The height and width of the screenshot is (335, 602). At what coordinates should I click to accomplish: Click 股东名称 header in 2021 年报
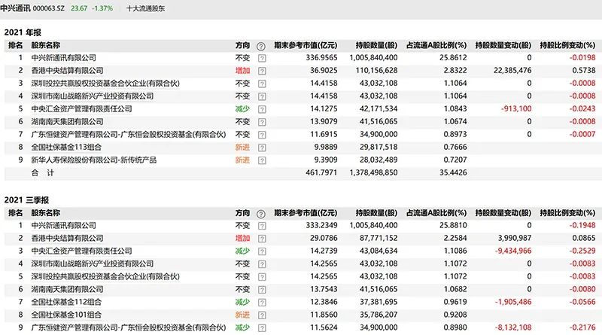click(46, 45)
